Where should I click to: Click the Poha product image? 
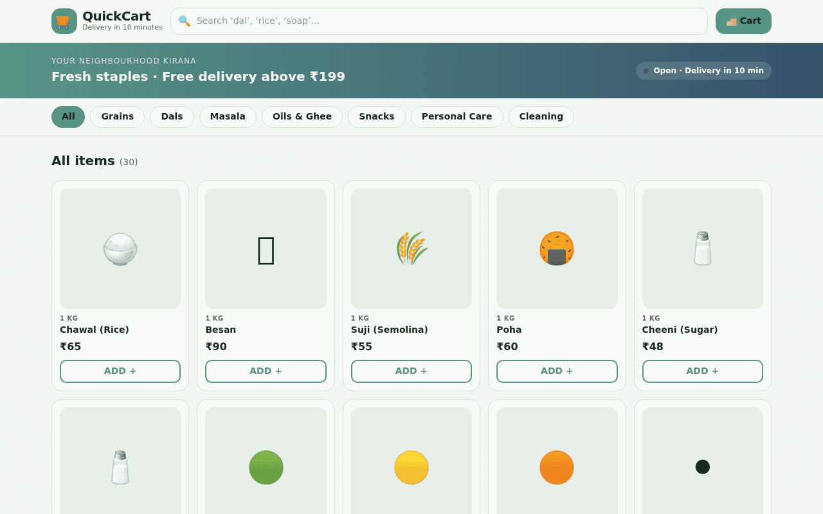point(557,249)
